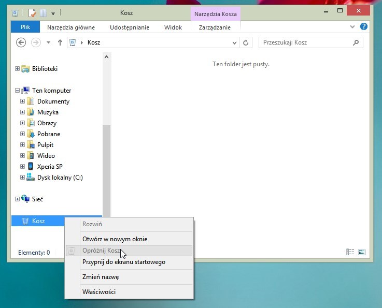Switch to Widok ribbon tab

(173, 27)
